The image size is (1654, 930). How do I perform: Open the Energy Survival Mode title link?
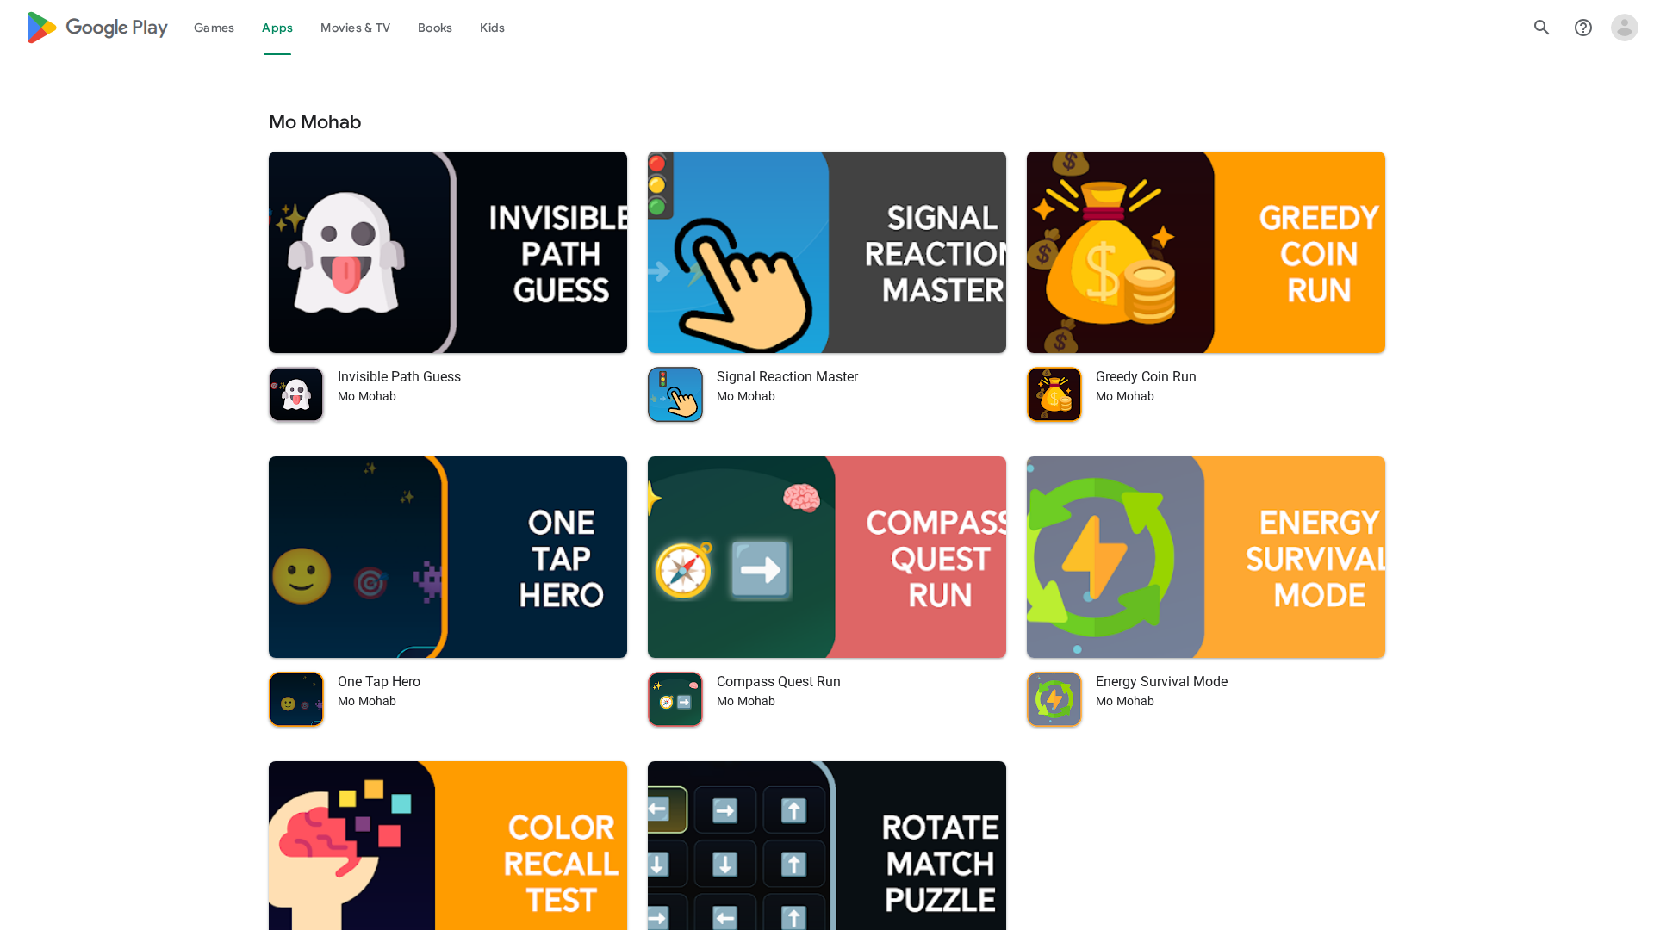pos(1161,682)
